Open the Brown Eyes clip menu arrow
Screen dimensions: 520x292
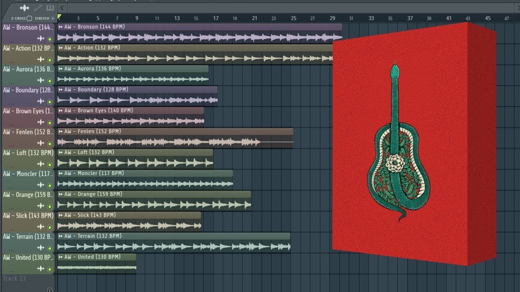click(x=61, y=111)
